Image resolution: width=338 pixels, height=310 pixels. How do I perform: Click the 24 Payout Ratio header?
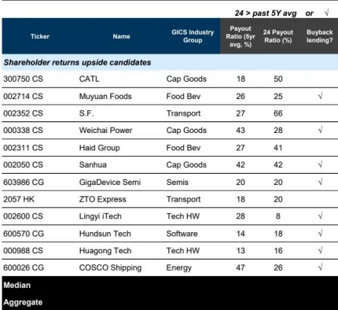(278, 36)
